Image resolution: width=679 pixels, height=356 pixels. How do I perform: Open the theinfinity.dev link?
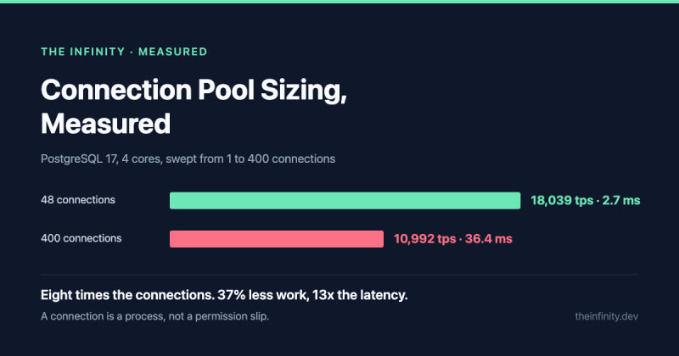pos(606,316)
